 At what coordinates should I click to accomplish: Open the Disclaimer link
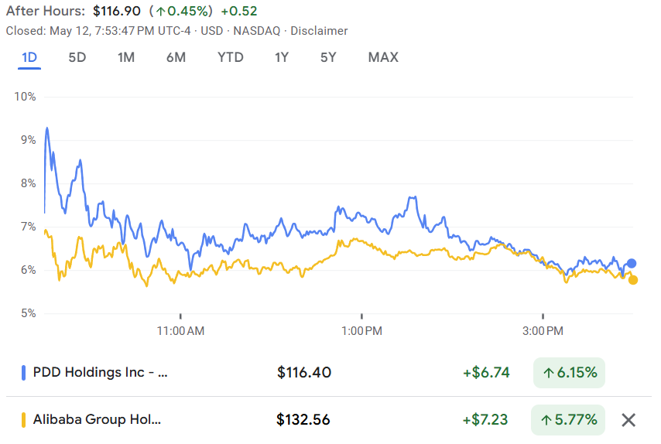[x=319, y=31]
